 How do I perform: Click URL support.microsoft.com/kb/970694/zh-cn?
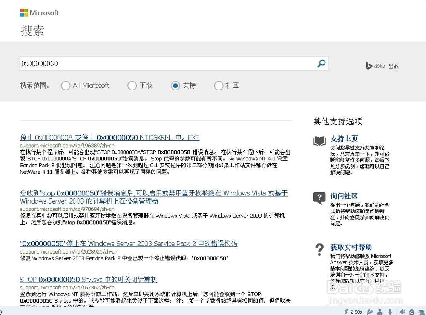click(x=67, y=209)
